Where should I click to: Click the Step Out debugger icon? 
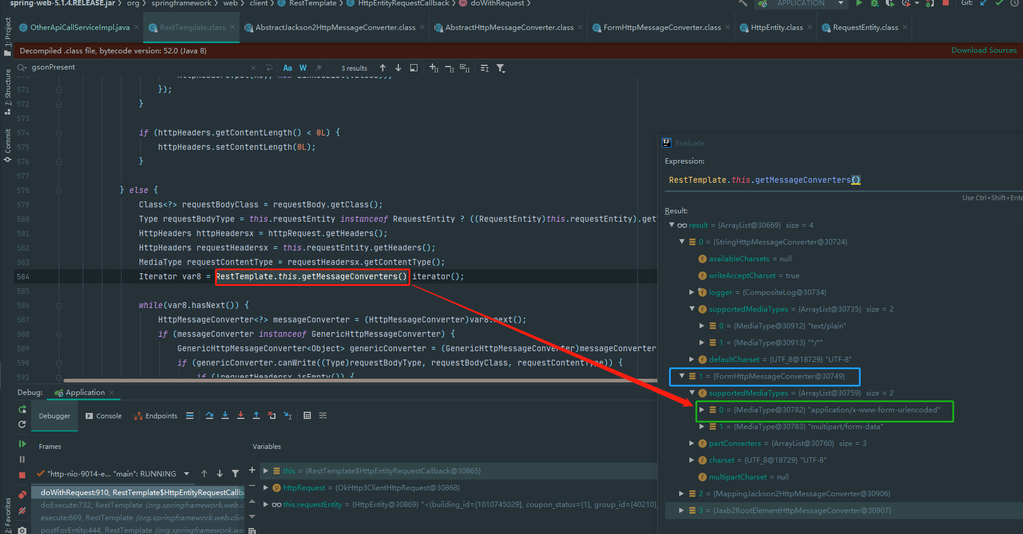tap(256, 415)
